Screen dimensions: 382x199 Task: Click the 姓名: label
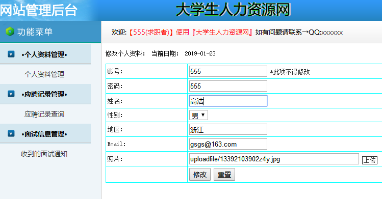coord(115,101)
